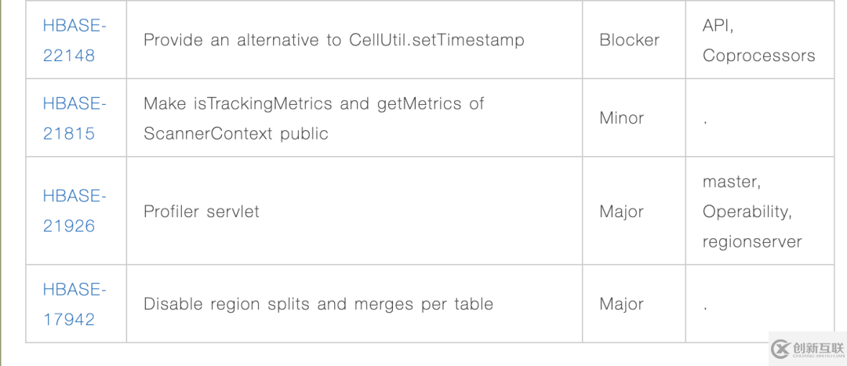847x366 pixels.
Task: Click the 'Operability,' component text
Action: tap(747, 212)
